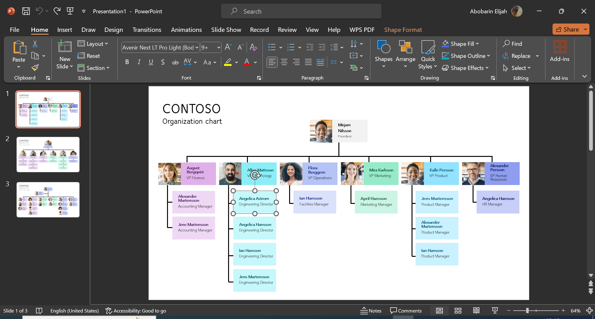Fit slide to current window
595x319 pixels.
(589, 311)
